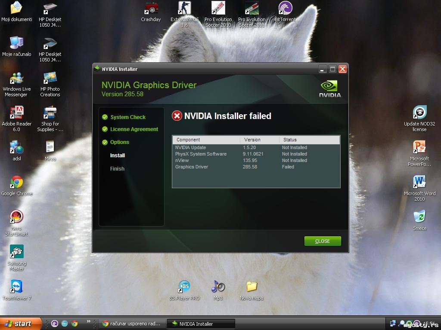
Task: Minimize the NVIDIA Installer window
Action: click(322, 69)
